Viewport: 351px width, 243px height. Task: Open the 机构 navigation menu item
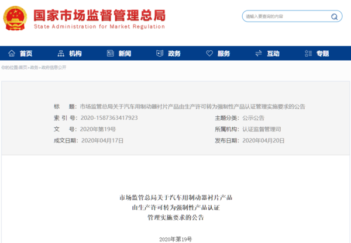click(75, 53)
